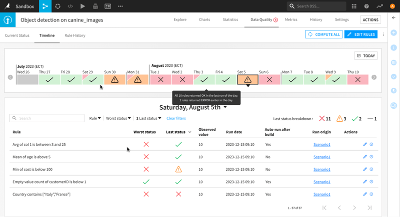This screenshot has height=217, width=400.
Task: View history clock for 'Min of cost' rule
Action: pyautogui.click(x=371, y=169)
